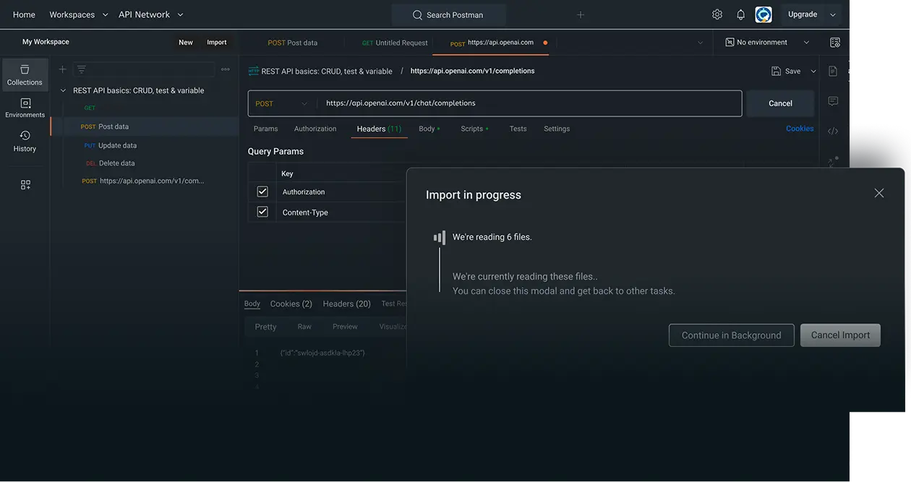
Task: Switch to the Authorization tab
Action: pos(315,129)
